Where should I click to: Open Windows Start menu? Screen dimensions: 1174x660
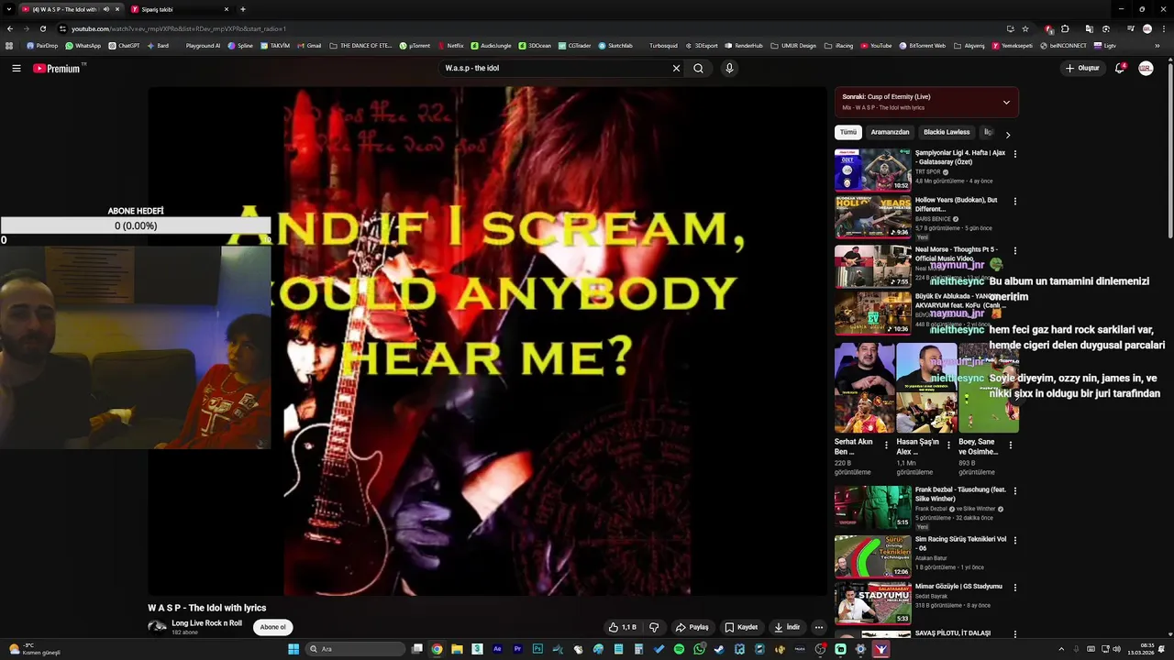(293, 649)
